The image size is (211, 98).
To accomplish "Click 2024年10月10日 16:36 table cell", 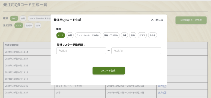I will pyautogui.click(x=29, y=66).
